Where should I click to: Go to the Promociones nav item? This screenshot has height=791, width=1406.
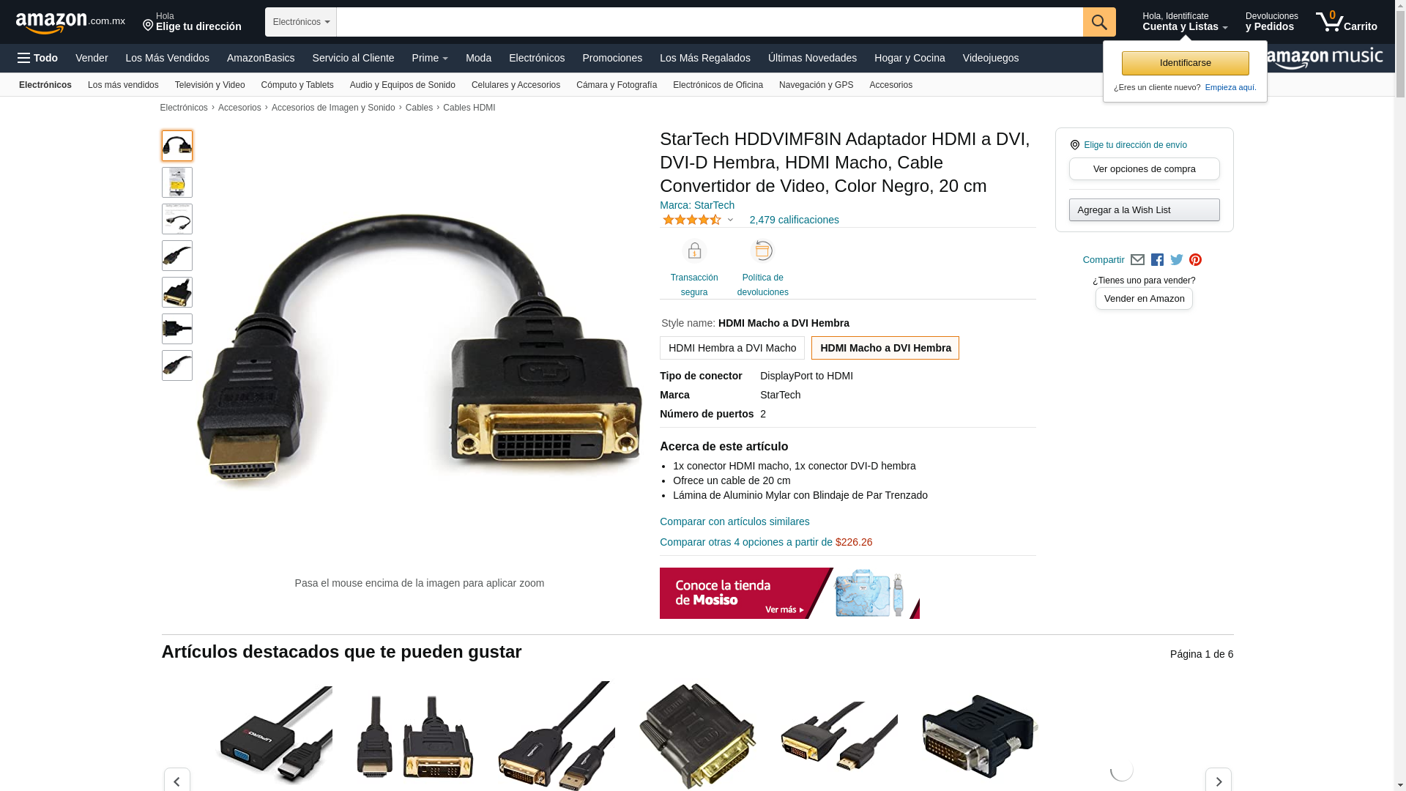tap(612, 58)
